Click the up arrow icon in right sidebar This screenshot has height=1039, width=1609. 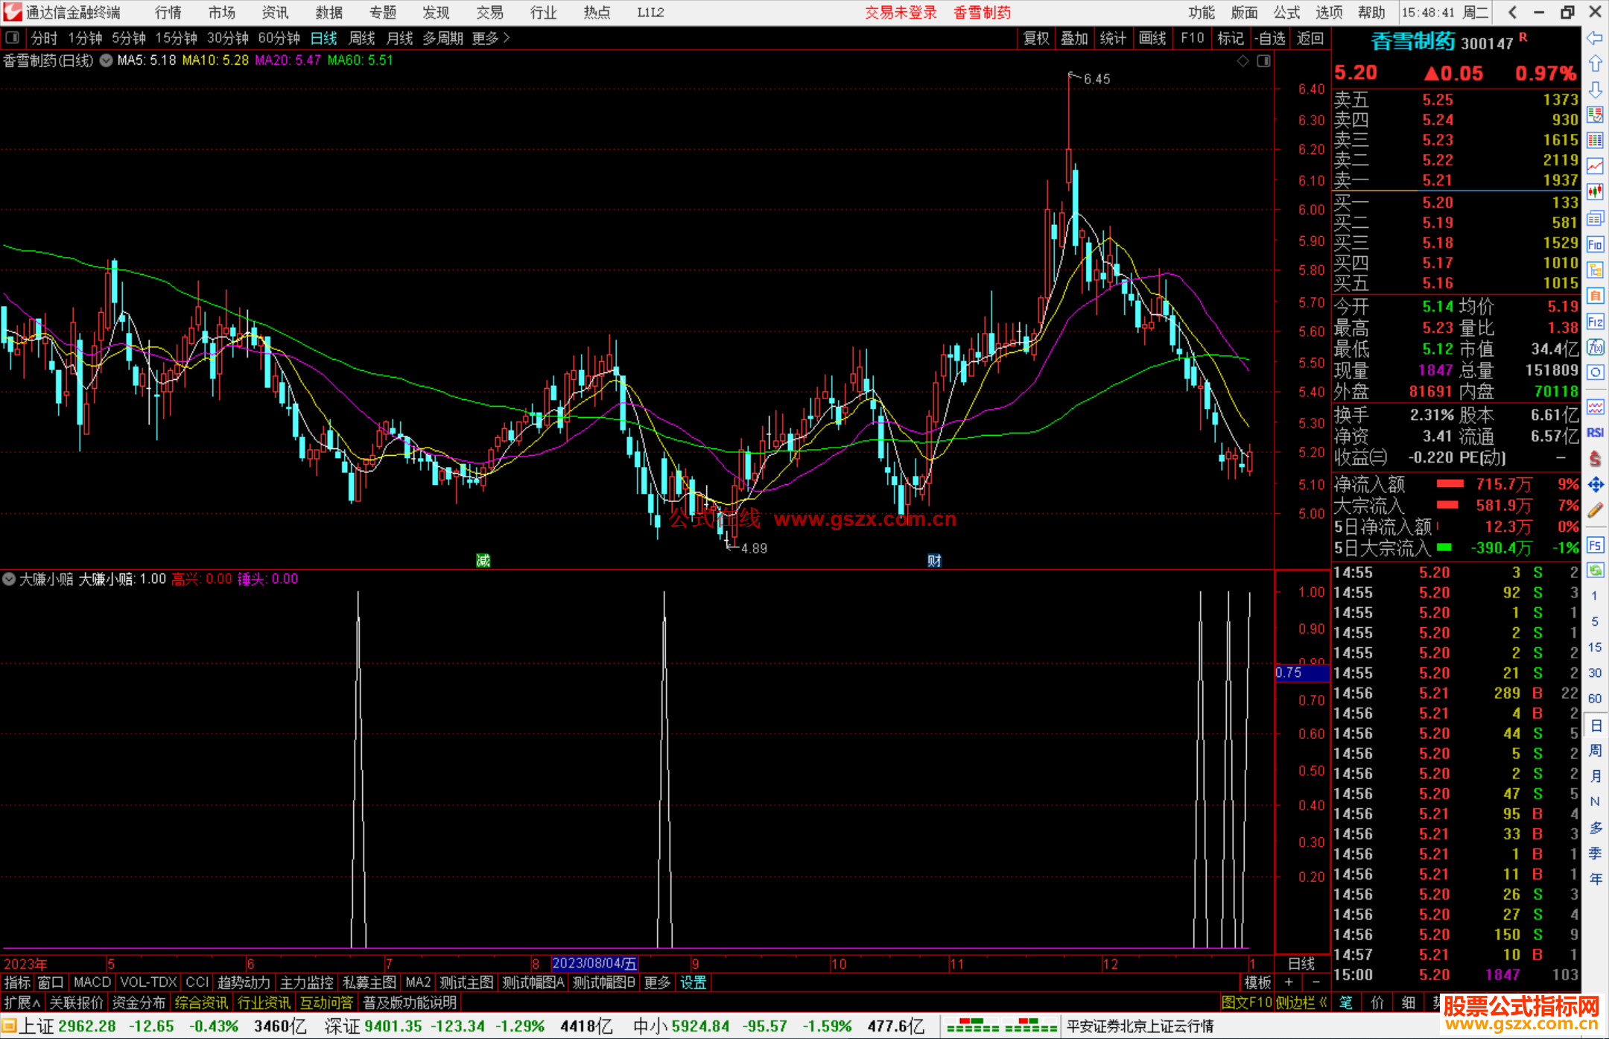coord(1595,63)
